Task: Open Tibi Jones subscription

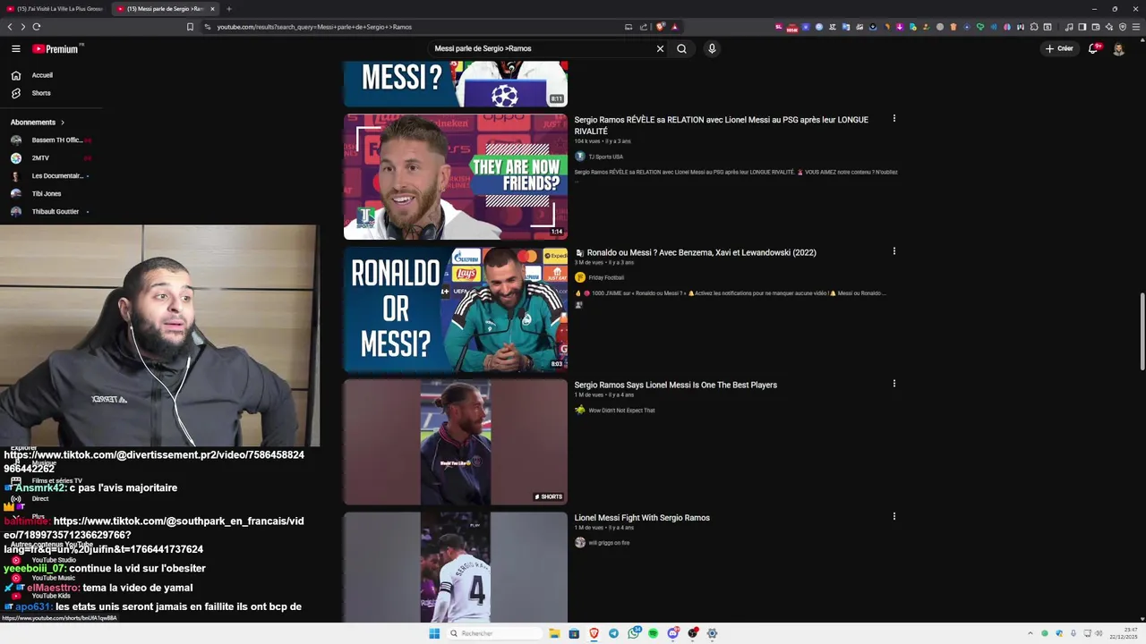Action: coord(47,194)
